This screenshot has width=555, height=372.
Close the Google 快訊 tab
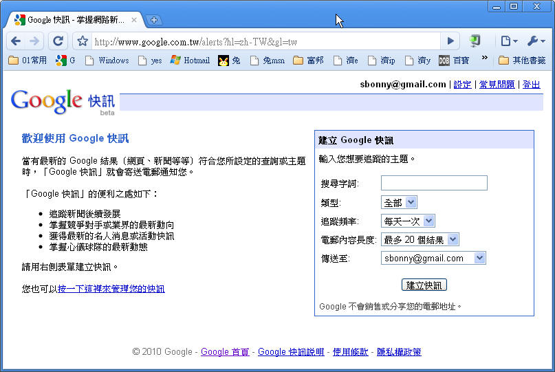coord(134,20)
